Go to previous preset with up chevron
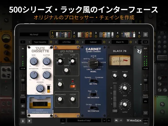Image resolution: width=168 pixels, height=126 pixels. click(109, 121)
